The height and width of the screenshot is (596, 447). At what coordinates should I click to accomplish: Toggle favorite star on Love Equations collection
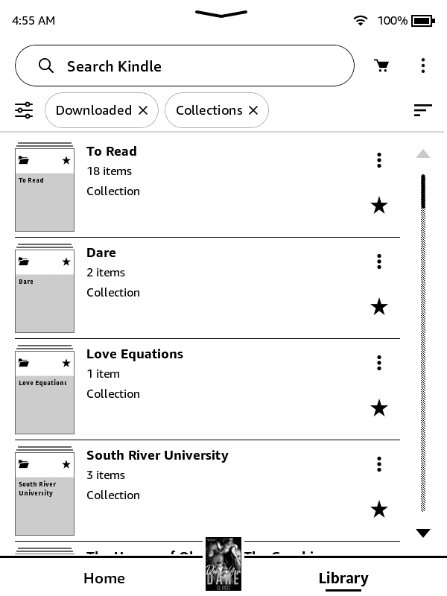pyautogui.click(x=379, y=408)
